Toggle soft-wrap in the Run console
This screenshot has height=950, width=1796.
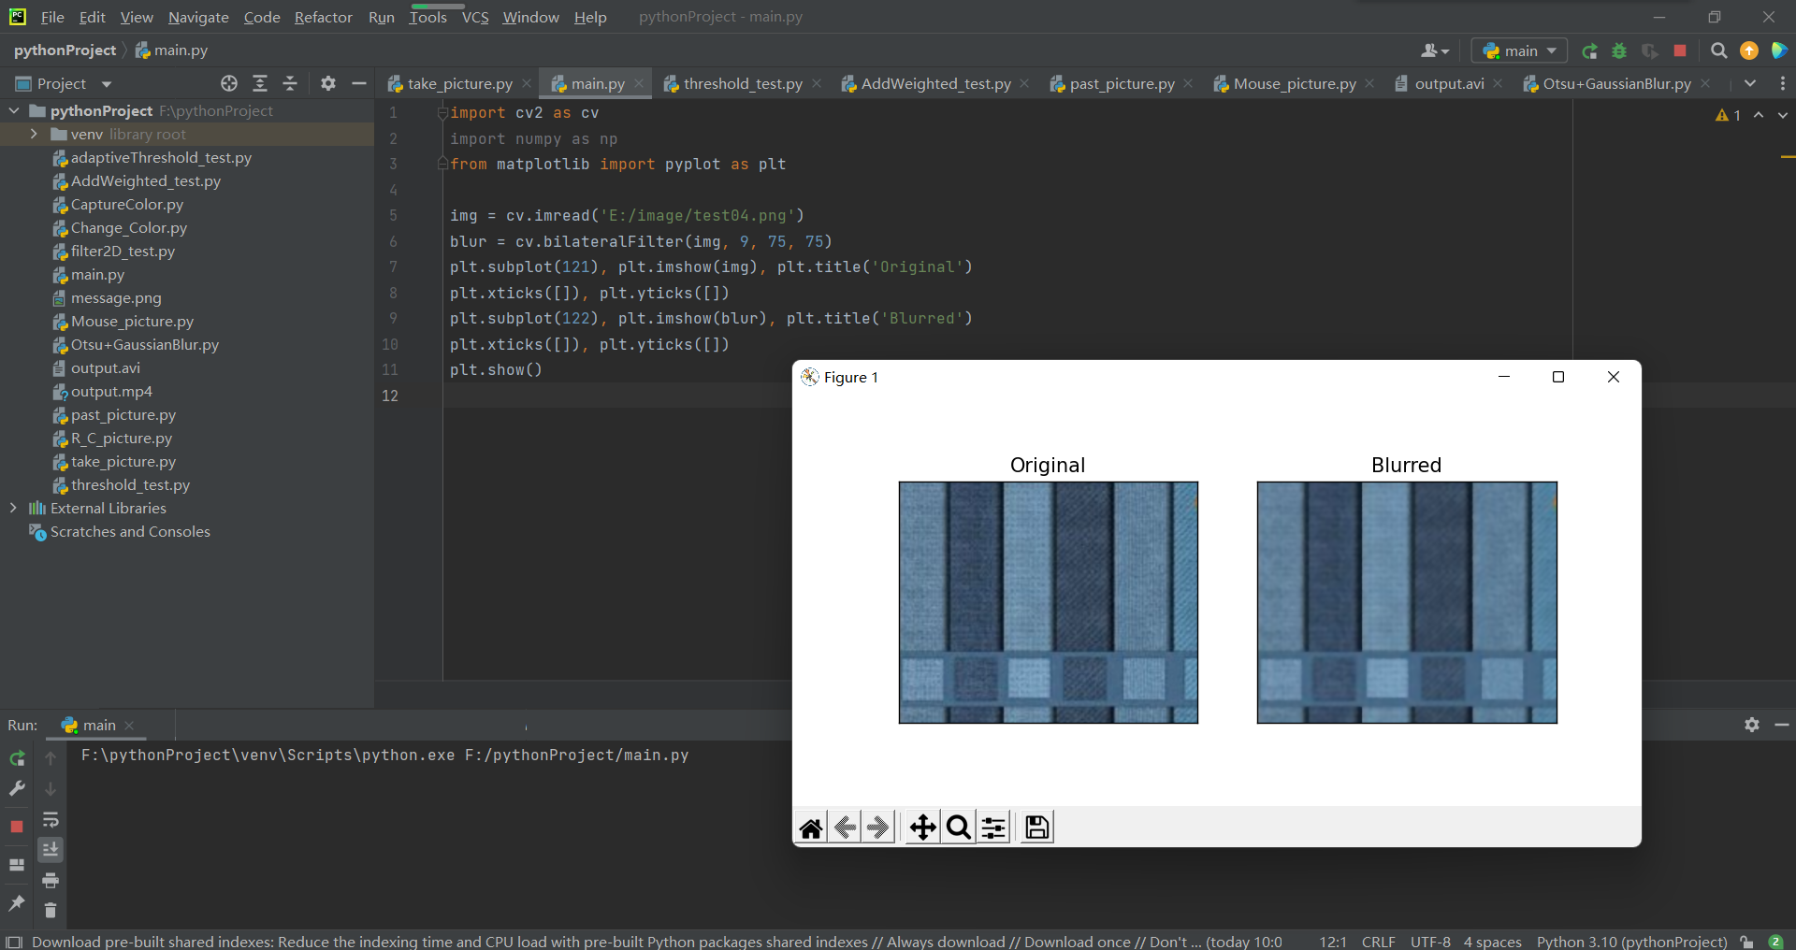pyautogui.click(x=51, y=820)
